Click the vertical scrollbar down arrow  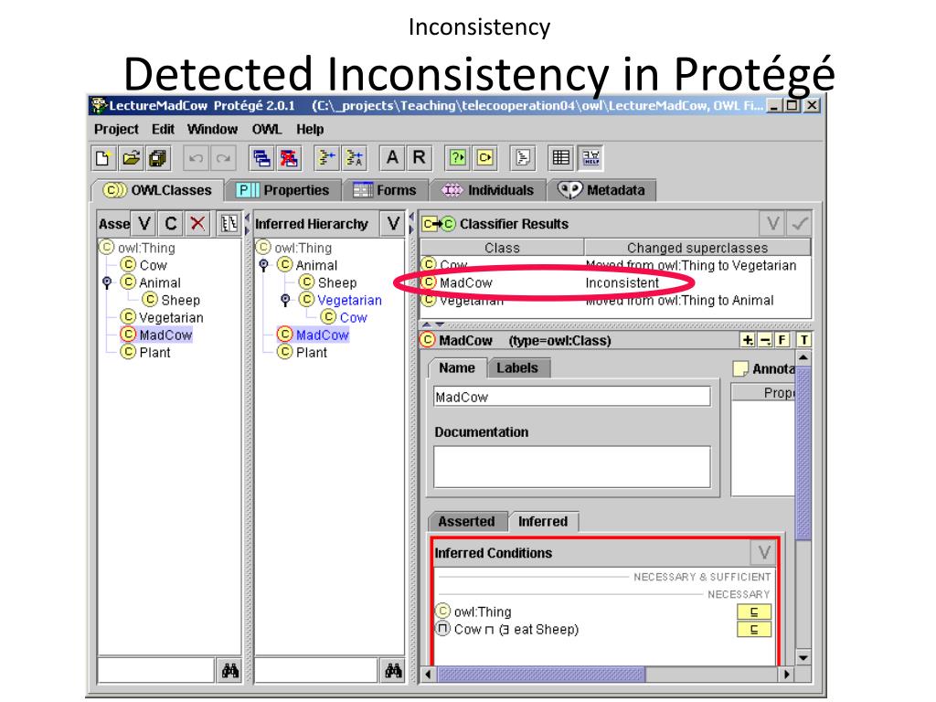pyautogui.click(x=803, y=658)
